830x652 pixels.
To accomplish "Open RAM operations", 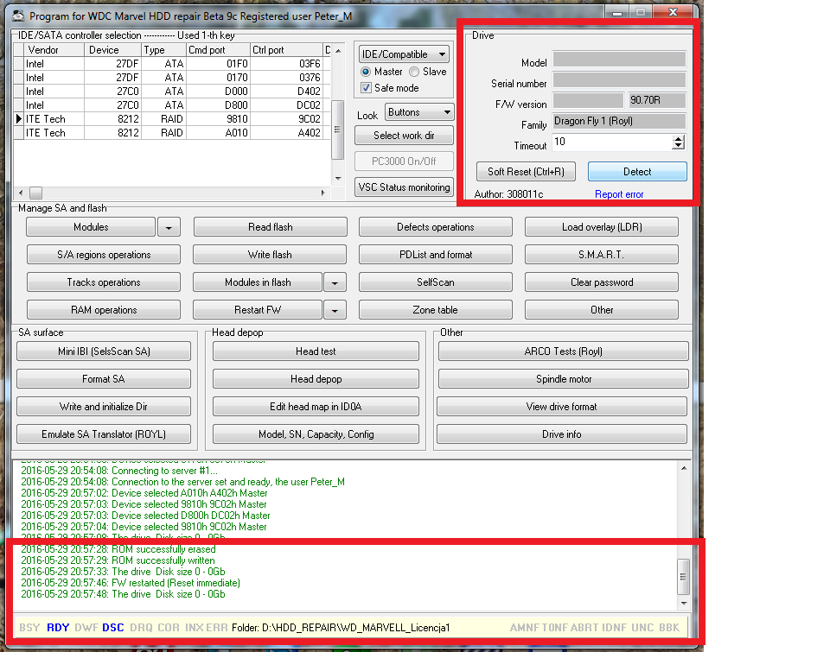I will click(x=104, y=310).
